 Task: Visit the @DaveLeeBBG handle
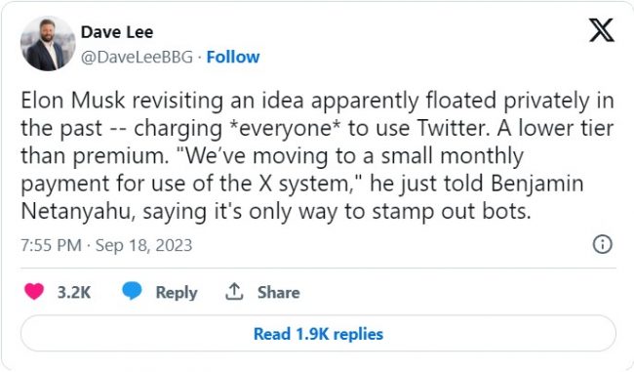(x=138, y=57)
